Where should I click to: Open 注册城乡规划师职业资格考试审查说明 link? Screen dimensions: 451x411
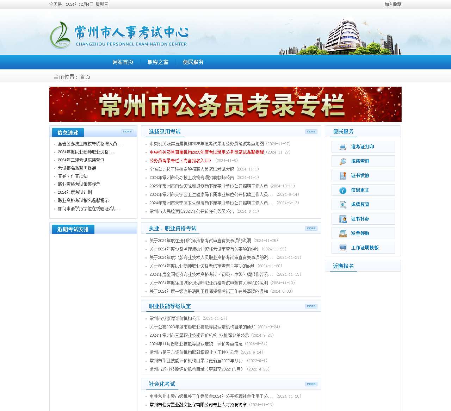click(209, 283)
